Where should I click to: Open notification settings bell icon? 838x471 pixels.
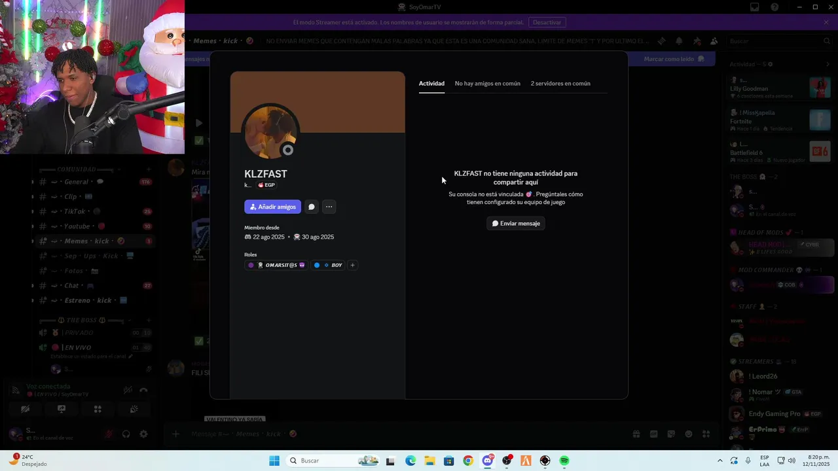click(x=679, y=41)
